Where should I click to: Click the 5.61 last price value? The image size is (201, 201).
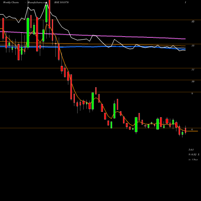point(191,150)
